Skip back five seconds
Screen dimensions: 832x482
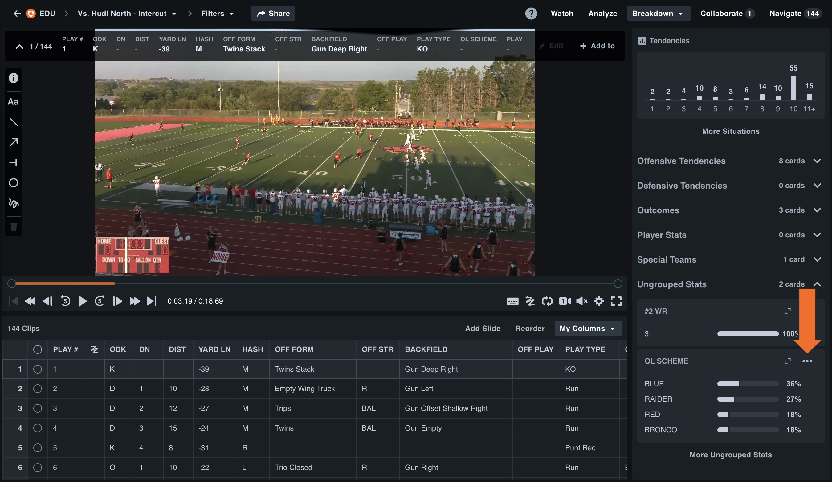(65, 301)
